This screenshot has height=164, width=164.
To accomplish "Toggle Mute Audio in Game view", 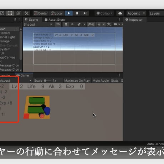I will pos(101,81).
